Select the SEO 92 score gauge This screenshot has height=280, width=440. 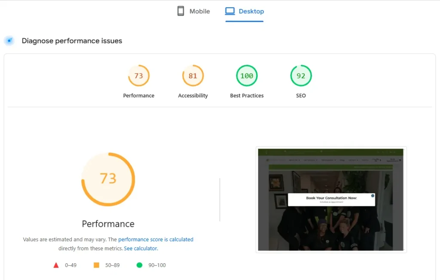coord(301,76)
